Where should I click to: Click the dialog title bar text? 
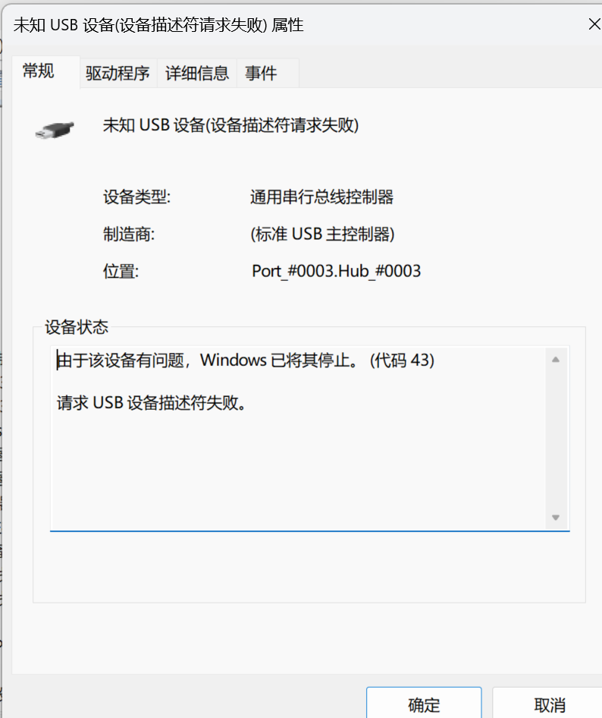(158, 25)
